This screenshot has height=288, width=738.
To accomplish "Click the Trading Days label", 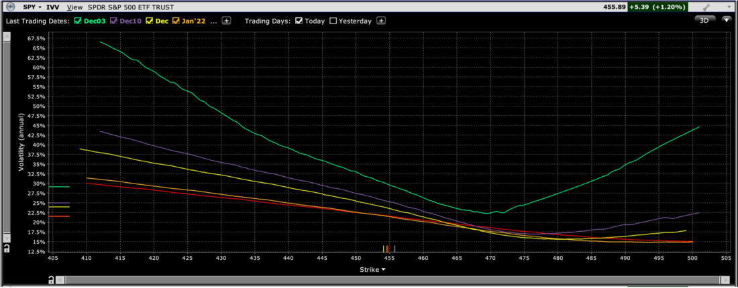I will point(266,21).
